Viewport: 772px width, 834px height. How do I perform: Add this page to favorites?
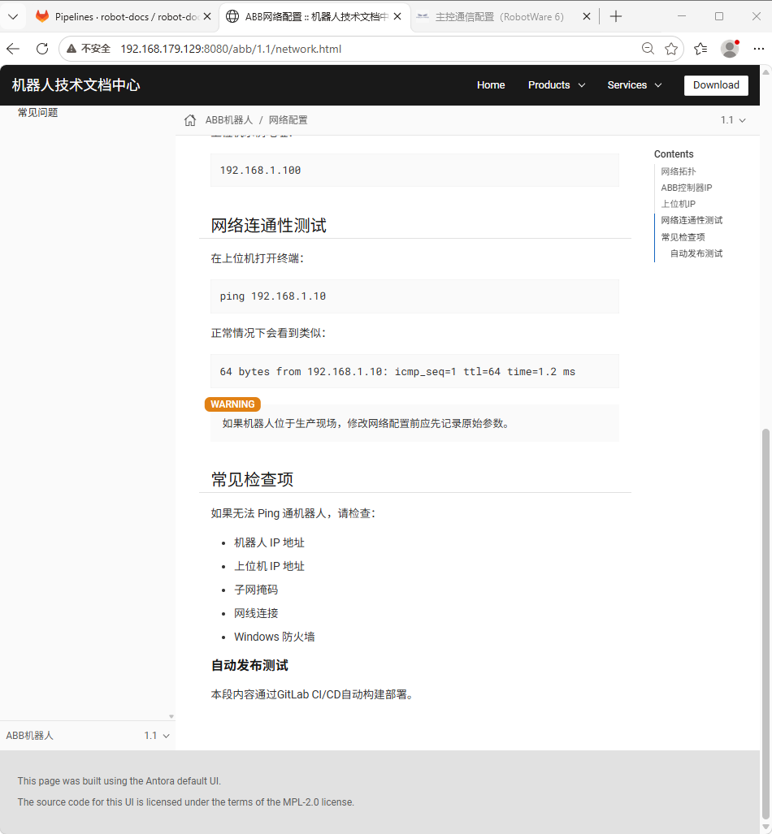(x=671, y=49)
